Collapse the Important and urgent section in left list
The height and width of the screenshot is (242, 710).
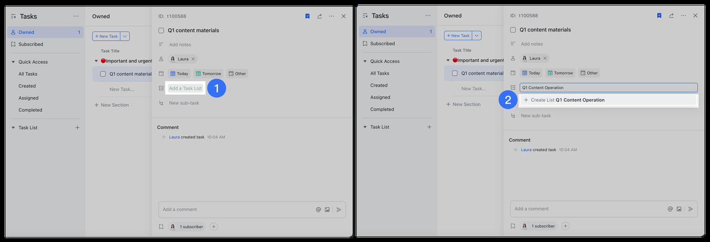point(96,61)
